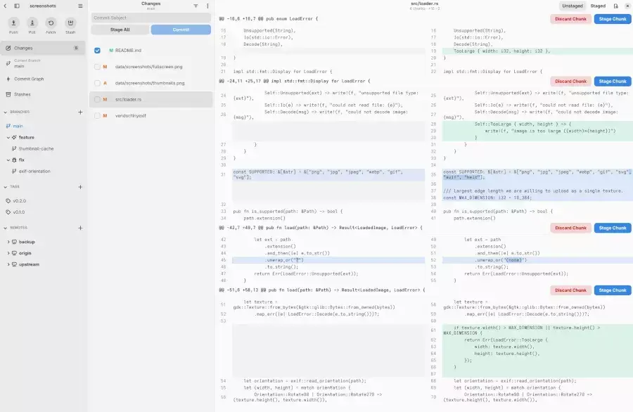Image resolution: width=633 pixels, height=412 pixels.
Task: Collapse the BRANCHES section
Action: point(5,112)
